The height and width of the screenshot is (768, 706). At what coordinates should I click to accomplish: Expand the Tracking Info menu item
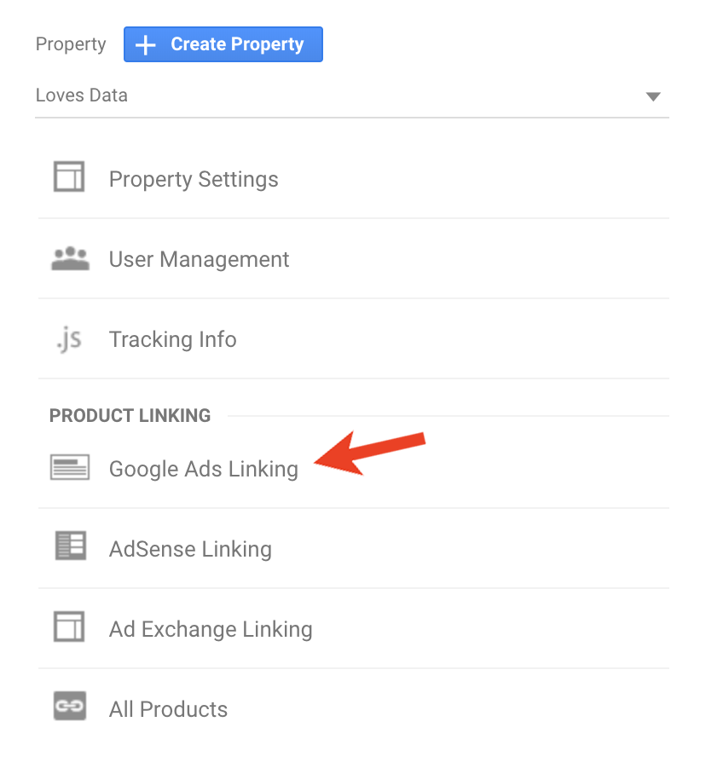[354, 339]
